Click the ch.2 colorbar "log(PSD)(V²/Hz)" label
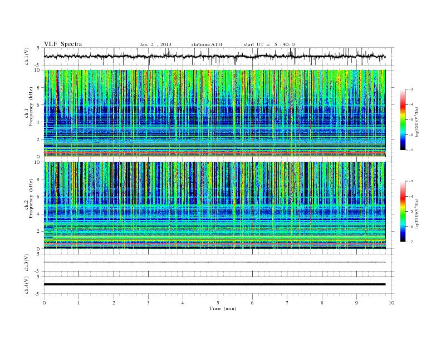441x340 pixels. 417,213
